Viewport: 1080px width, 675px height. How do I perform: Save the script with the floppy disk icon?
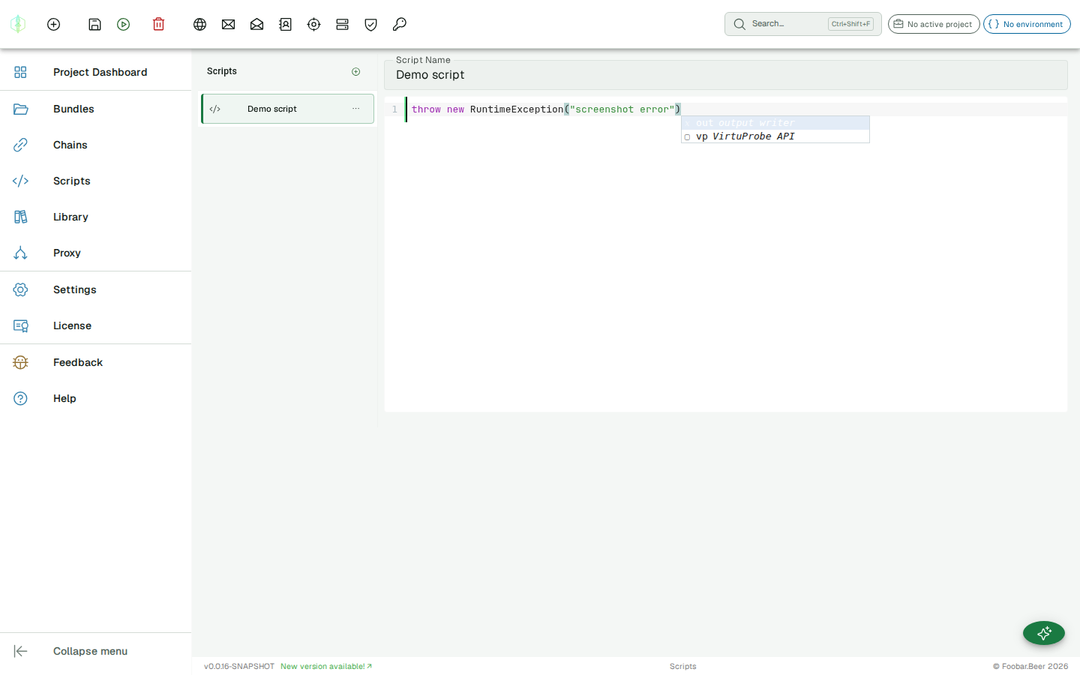coord(94,24)
